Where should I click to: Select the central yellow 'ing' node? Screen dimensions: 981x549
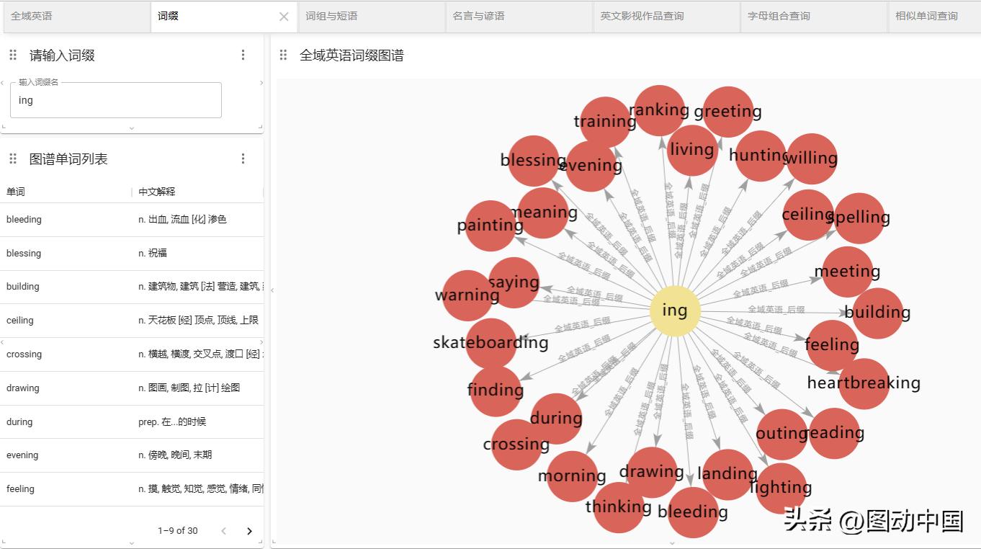click(x=674, y=310)
